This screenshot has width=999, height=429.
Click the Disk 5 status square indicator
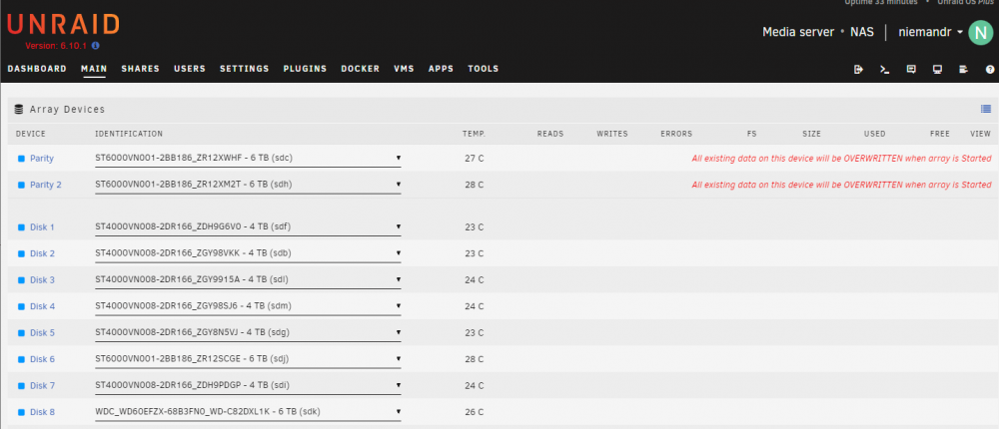[x=21, y=333]
